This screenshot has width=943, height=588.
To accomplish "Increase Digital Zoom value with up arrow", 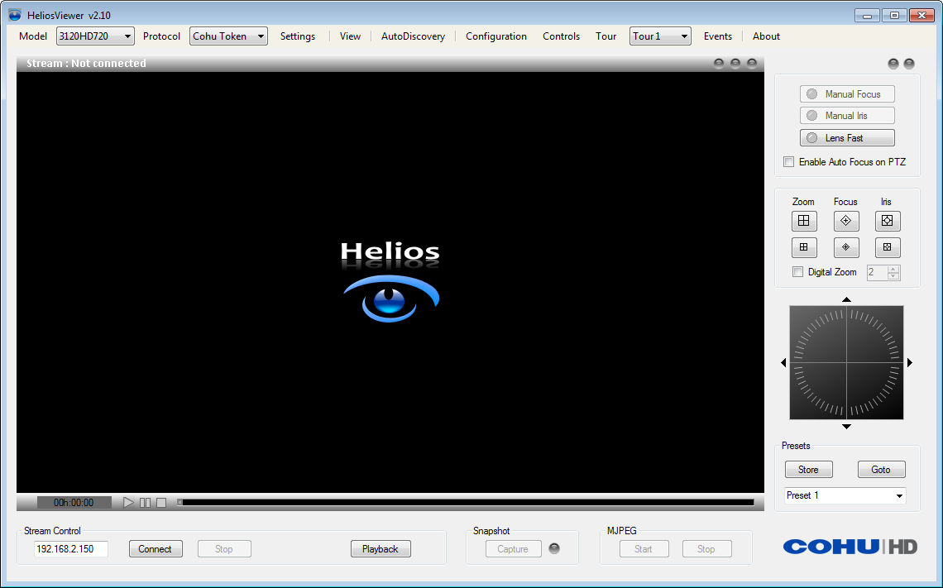I will 893,269.
